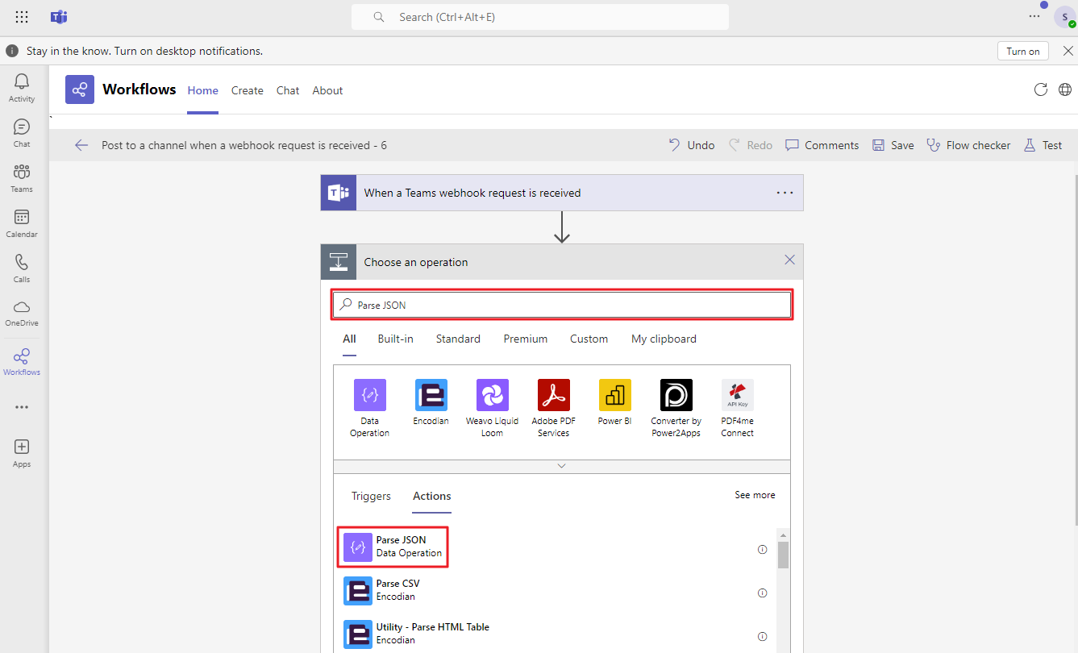Open settings and more ellipsis in title bar
The image size is (1078, 653).
coord(1034,16)
